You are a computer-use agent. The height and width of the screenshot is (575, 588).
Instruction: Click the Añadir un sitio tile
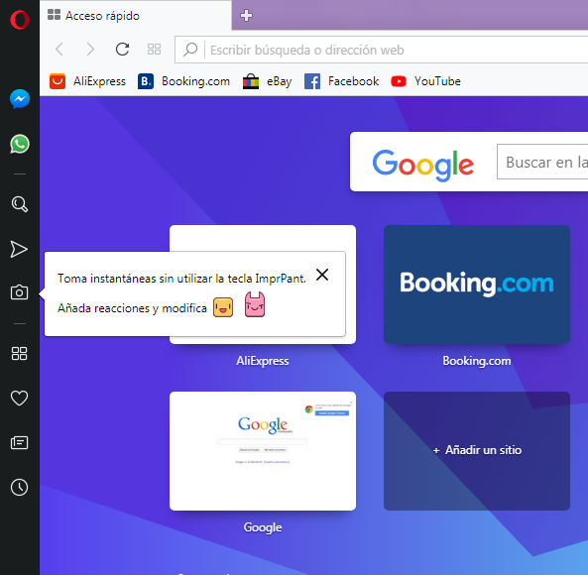click(x=477, y=451)
